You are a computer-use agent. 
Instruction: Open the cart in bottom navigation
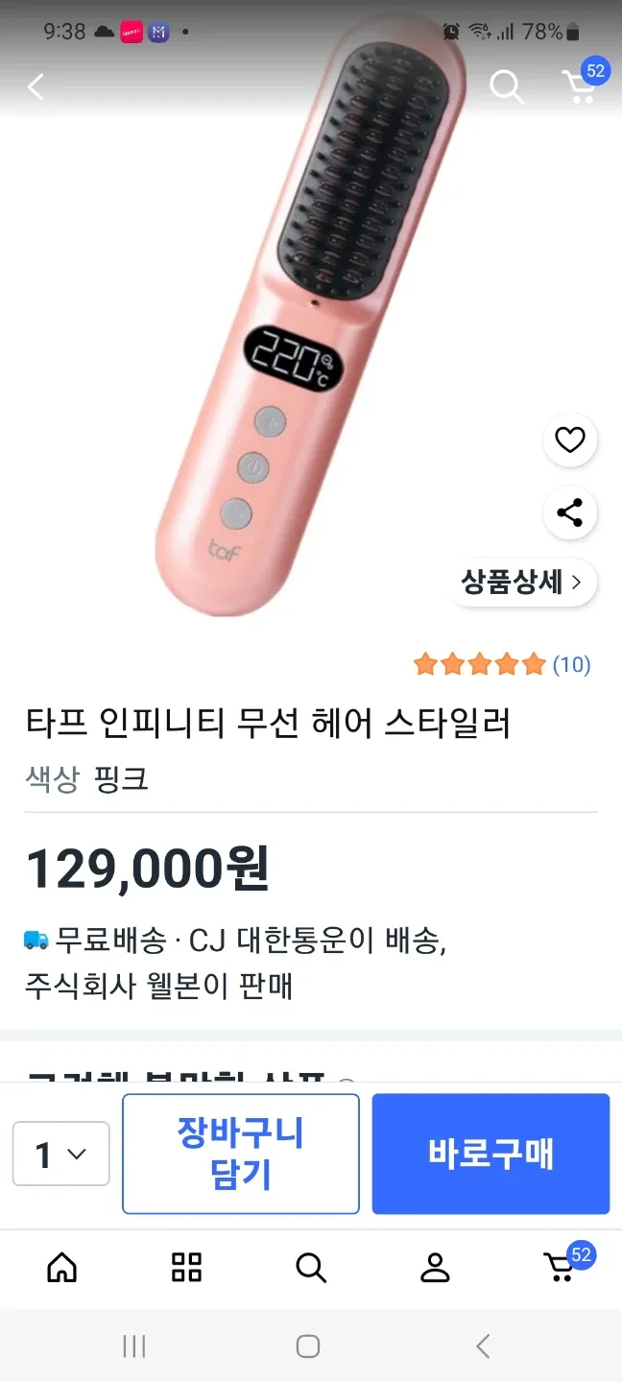[560, 1268]
